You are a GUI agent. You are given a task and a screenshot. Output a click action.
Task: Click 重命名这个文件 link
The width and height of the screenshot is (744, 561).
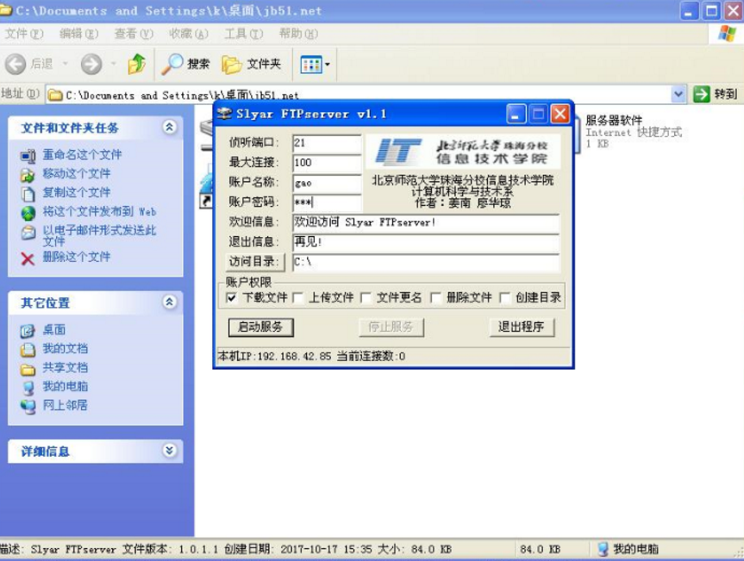(x=83, y=154)
